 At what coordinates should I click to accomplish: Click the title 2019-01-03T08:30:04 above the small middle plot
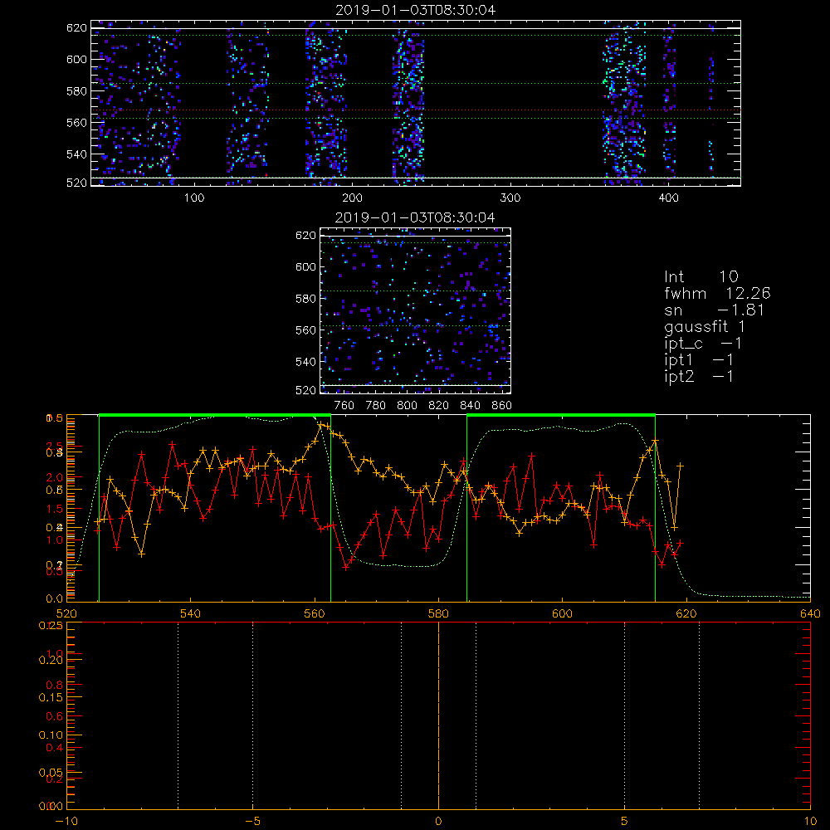416,217
